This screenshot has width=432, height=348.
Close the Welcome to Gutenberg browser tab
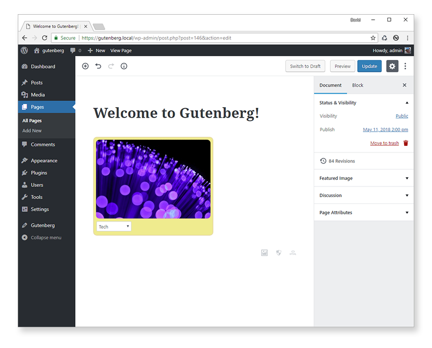86,26
